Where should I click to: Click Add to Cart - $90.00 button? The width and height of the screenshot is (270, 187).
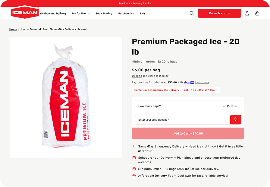click(188, 133)
